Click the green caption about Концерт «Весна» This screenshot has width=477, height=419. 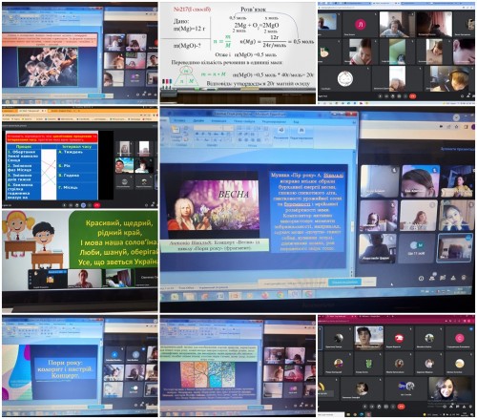(x=215, y=245)
